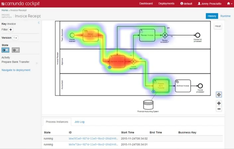Toggle the Heat map button
234x149 pixels.
click(218, 26)
